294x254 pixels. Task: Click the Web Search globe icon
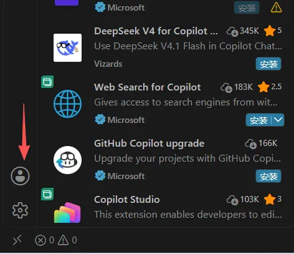tap(67, 104)
